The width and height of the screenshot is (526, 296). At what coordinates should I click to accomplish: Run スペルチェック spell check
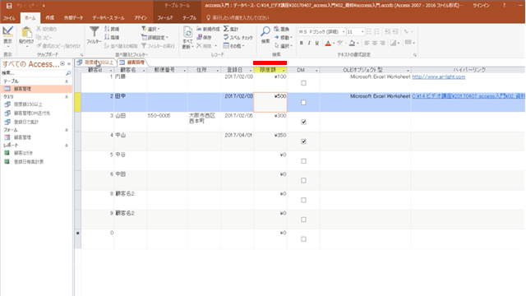point(238,37)
